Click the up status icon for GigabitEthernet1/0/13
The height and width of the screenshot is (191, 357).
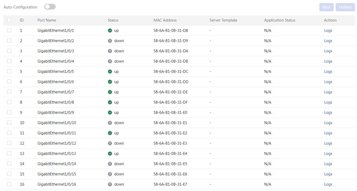(x=110, y=154)
